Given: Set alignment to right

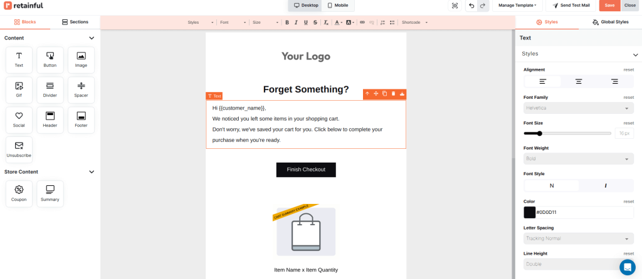Looking at the screenshot, I should click(x=614, y=82).
